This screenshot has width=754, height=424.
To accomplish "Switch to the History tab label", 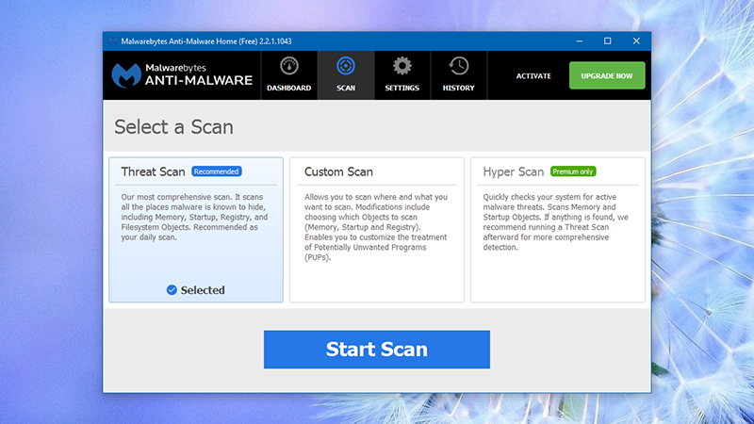I will tap(459, 88).
